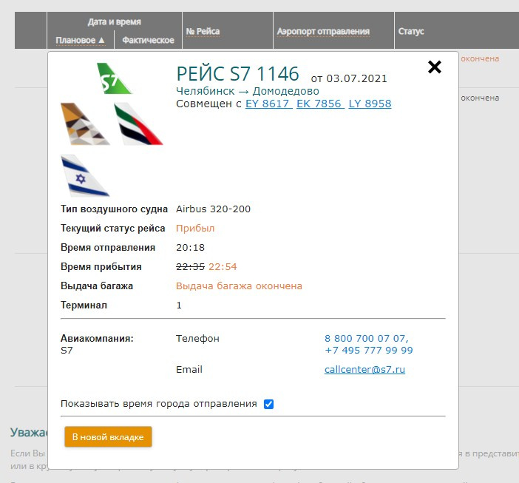This screenshot has width=519, height=483.
Task: Open codeshare flight EK 7856
Action: [320, 104]
